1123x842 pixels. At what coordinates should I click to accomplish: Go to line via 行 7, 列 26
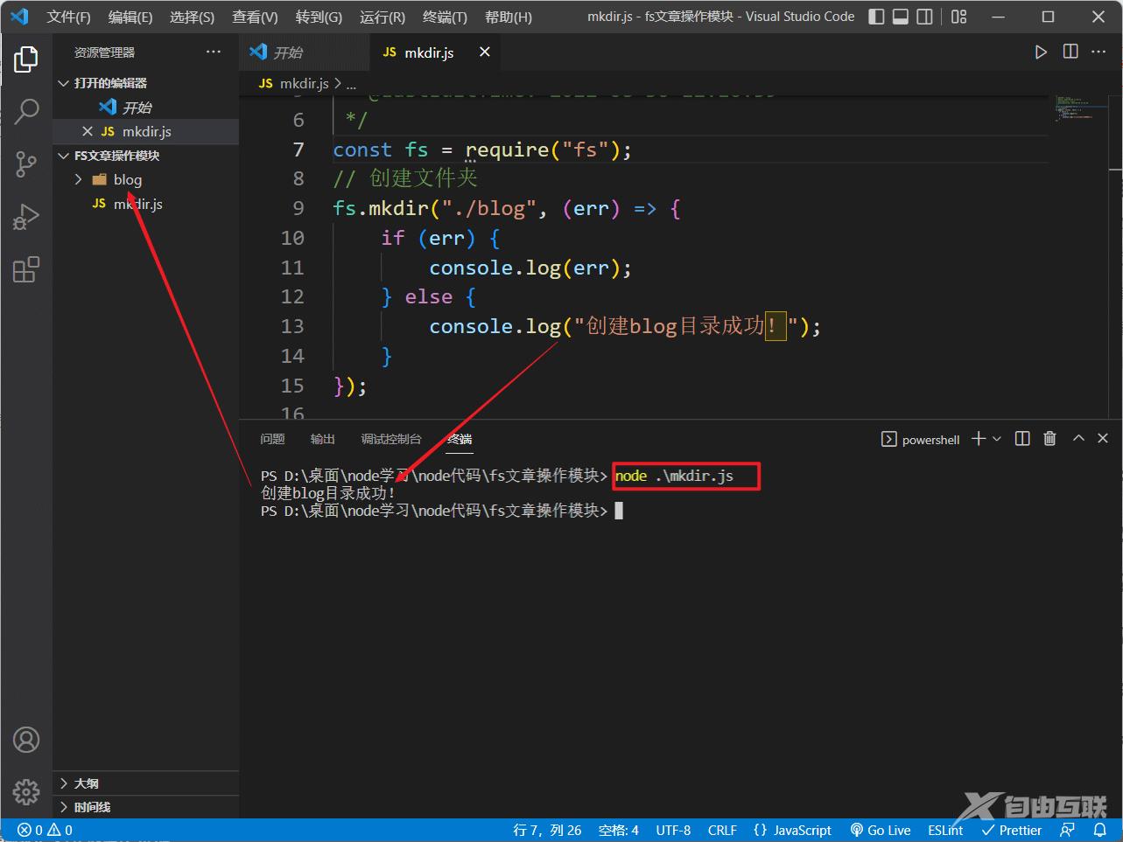tap(547, 831)
